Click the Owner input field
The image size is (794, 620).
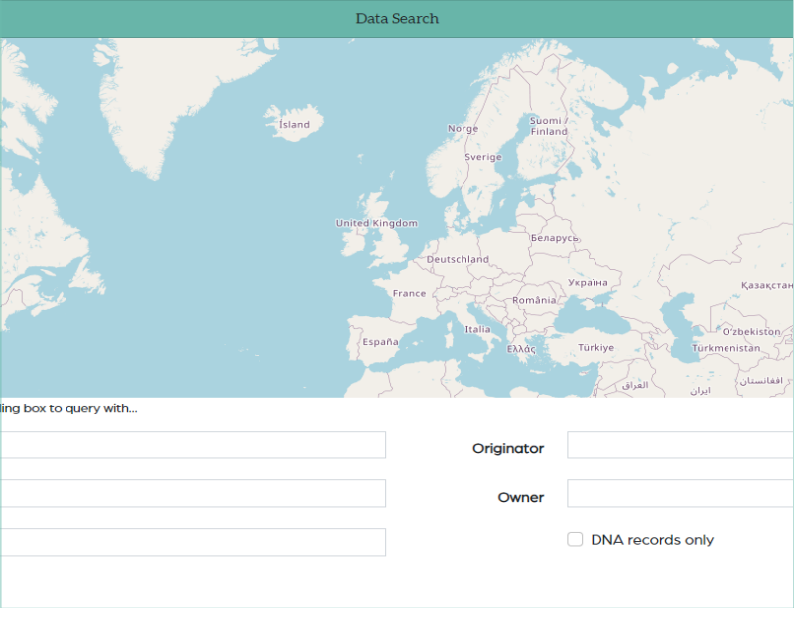point(680,494)
